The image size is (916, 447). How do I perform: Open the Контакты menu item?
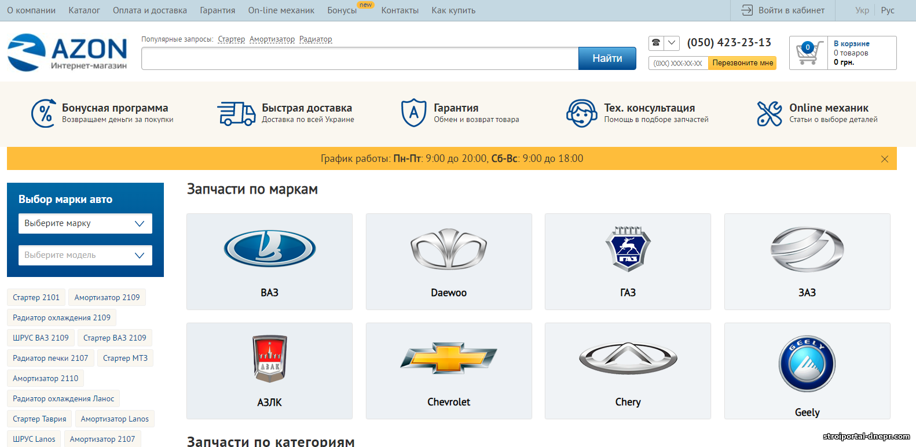(400, 10)
